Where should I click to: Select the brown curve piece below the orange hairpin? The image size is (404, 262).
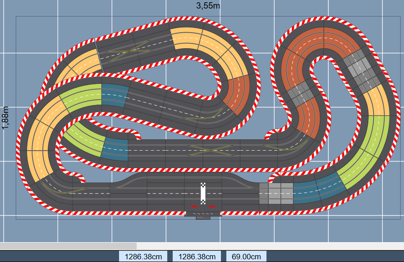point(238,94)
